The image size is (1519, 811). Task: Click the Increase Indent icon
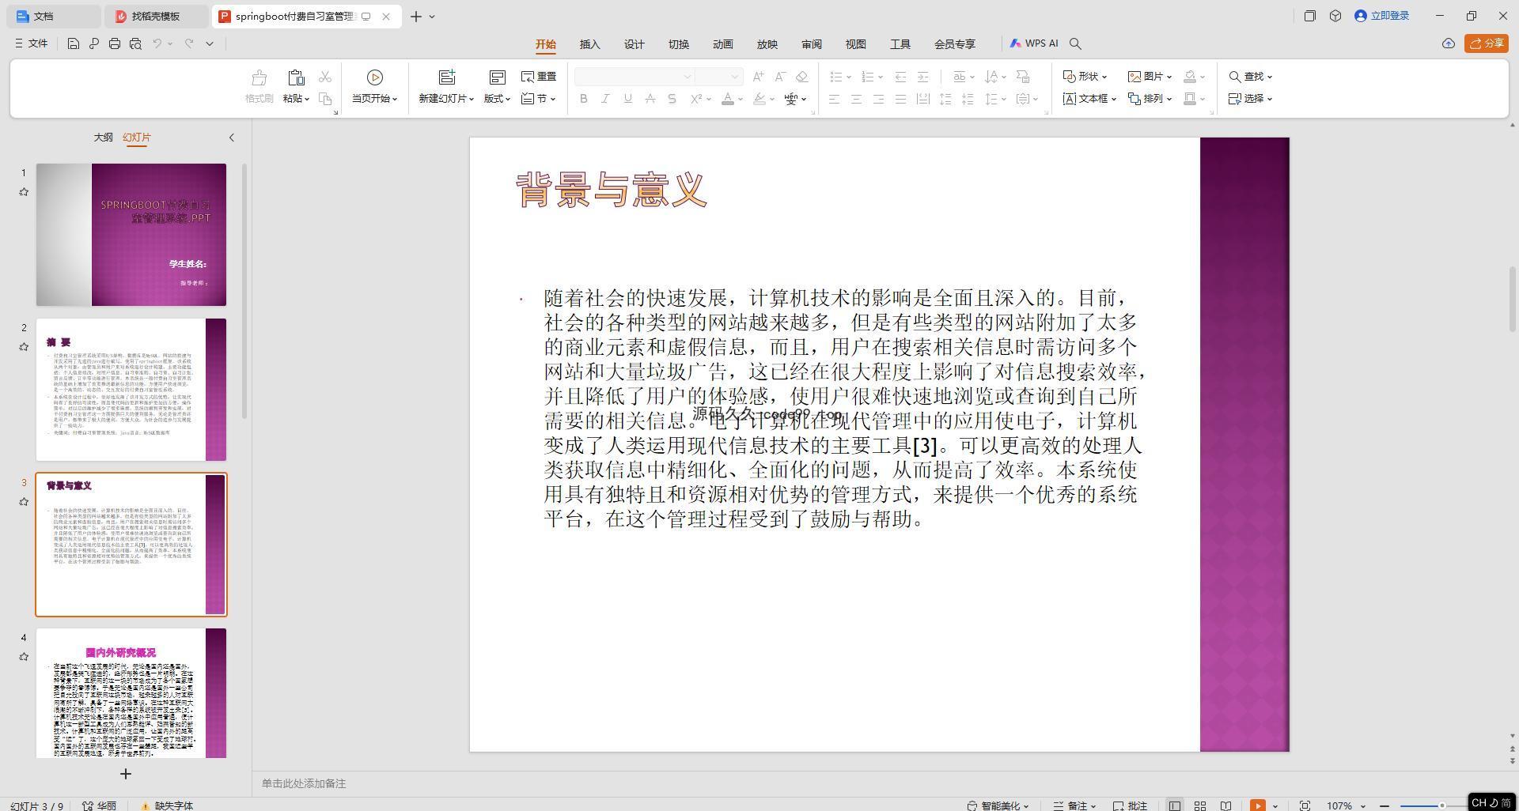(922, 77)
